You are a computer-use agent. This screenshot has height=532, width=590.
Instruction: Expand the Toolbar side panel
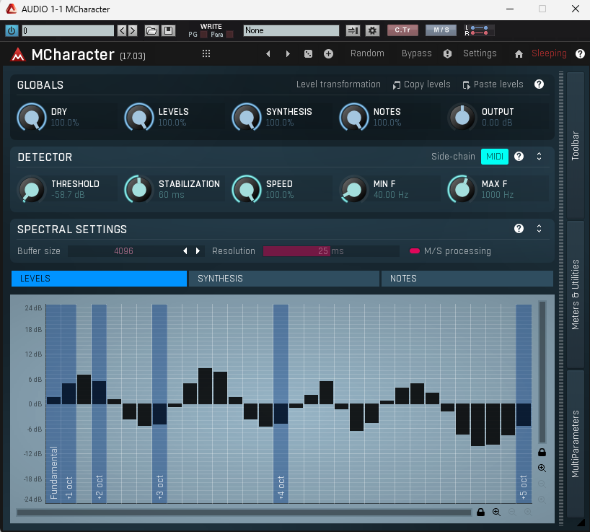(x=575, y=145)
